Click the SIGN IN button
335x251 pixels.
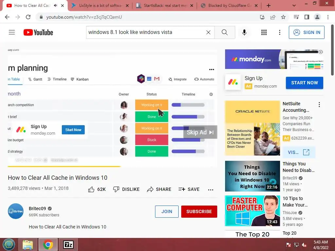coord(307,32)
